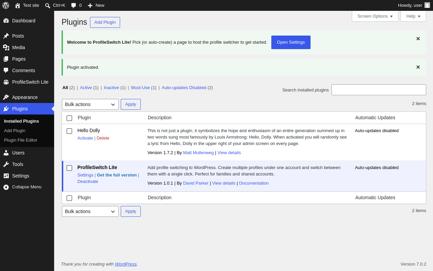Go to the Pages menu

click(27, 59)
